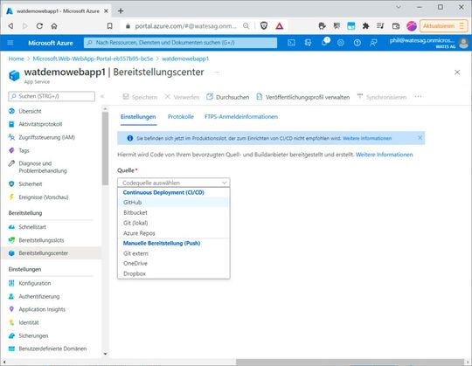Open Cloud Shell from the top bar
The height and width of the screenshot is (366, 472).
coord(291,43)
